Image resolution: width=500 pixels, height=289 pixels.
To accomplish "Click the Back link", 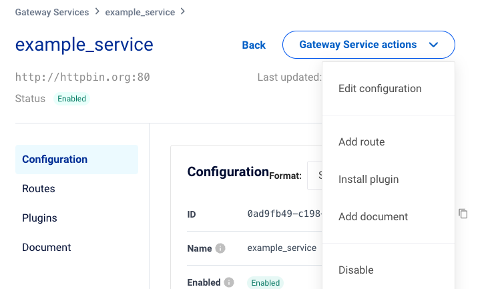I will click(254, 45).
